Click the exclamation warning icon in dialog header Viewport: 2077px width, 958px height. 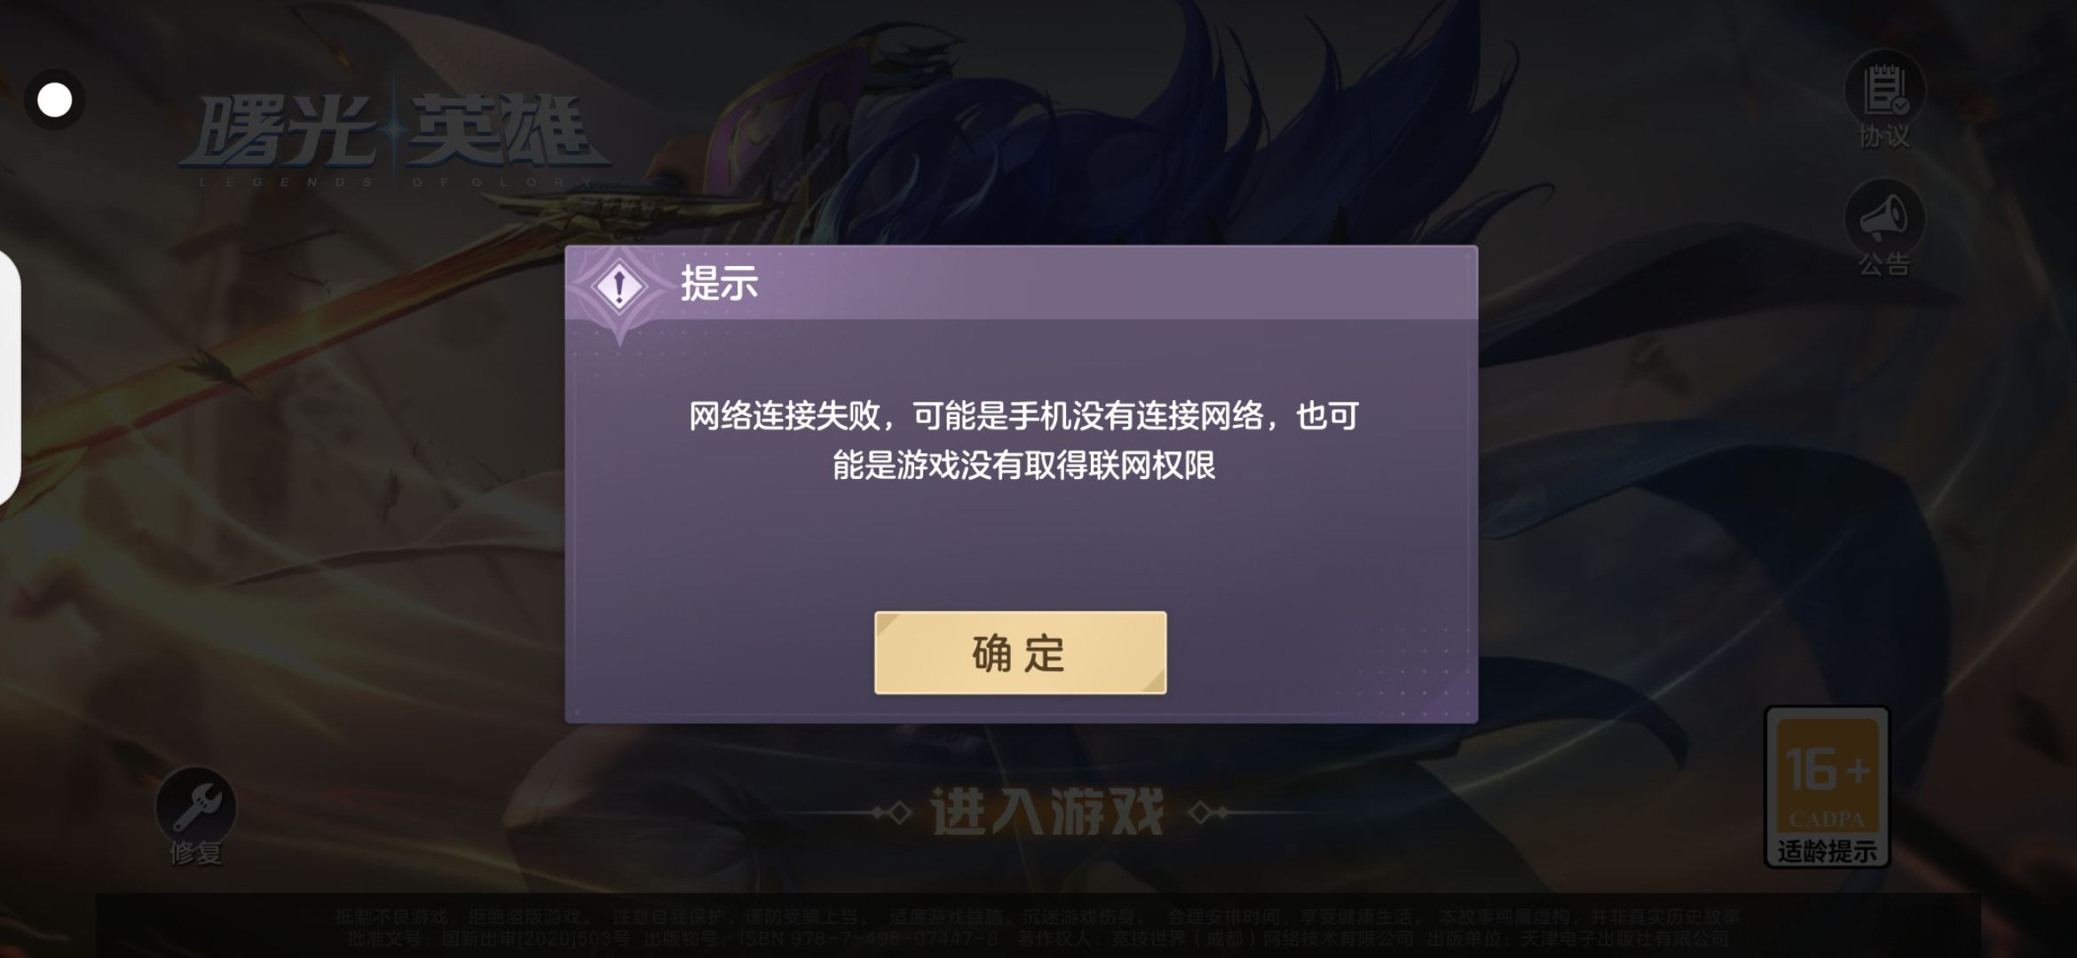tap(620, 287)
